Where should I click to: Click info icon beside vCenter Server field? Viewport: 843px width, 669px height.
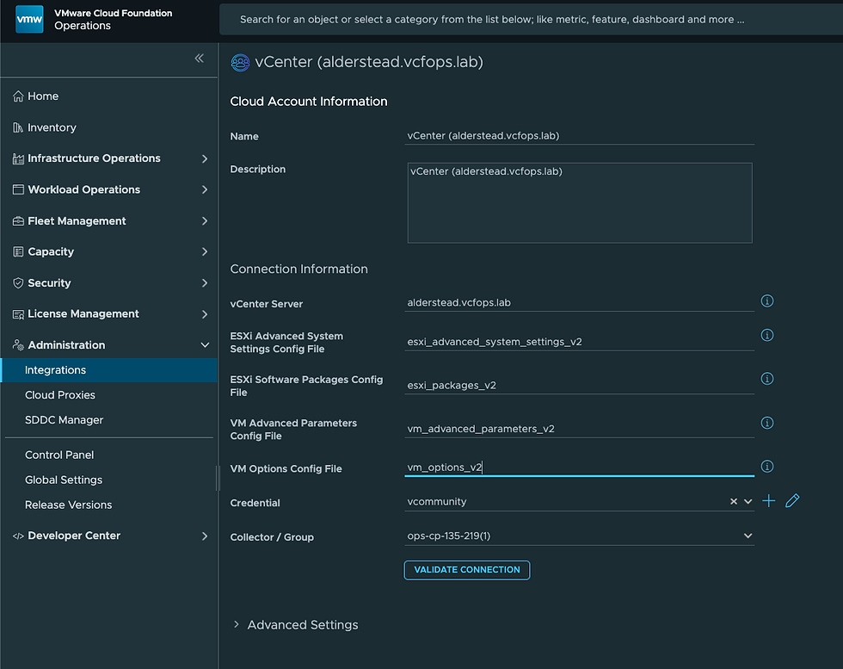767,301
